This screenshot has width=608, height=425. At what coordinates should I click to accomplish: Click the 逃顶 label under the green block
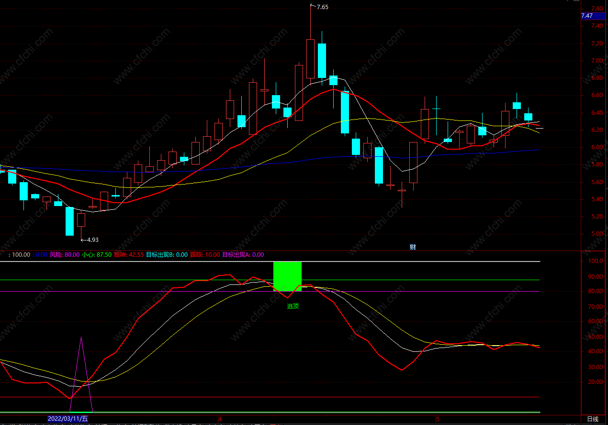pyautogui.click(x=293, y=306)
